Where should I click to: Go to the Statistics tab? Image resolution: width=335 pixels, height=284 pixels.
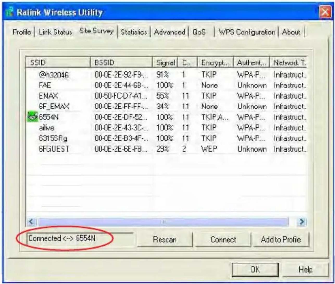(x=134, y=32)
